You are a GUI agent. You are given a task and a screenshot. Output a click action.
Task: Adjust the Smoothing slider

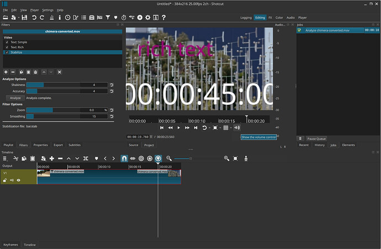(67, 116)
